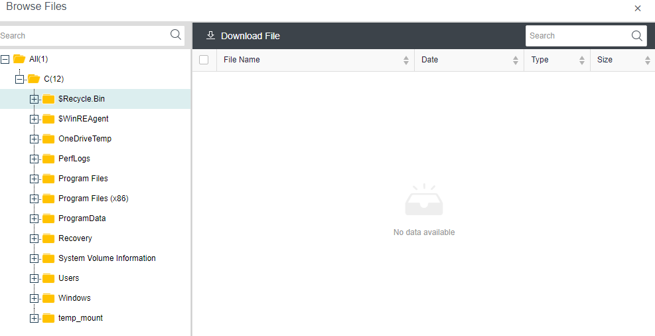Click the Windows folder icon
The height and width of the screenshot is (336, 655).
pos(48,298)
